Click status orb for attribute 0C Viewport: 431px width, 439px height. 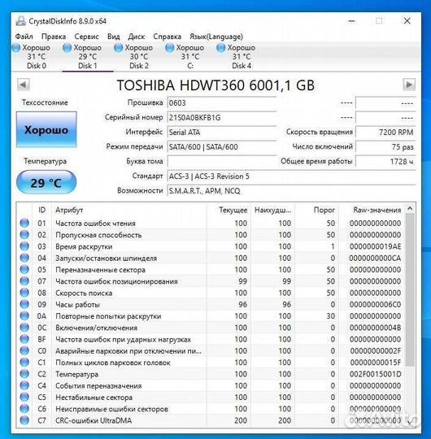coord(24,328)
